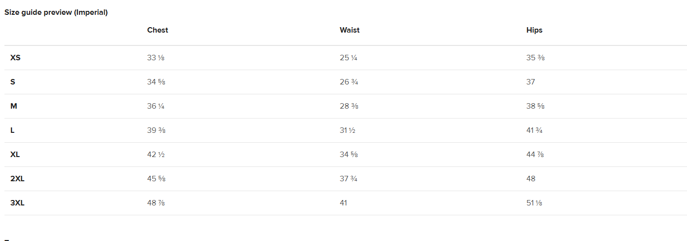Click the XS chest value 33 ⅛
The height and width of the screenshot is (241, 687).
(x=156, y=58)
